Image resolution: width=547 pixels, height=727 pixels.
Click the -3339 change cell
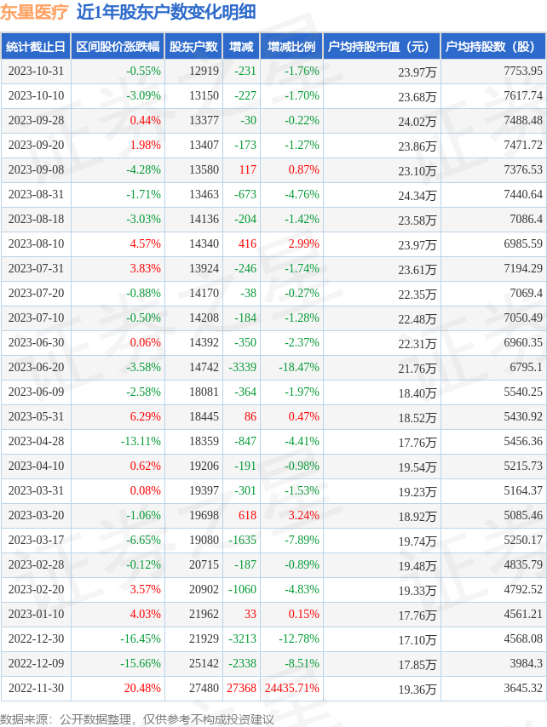[x=242, y=367]
